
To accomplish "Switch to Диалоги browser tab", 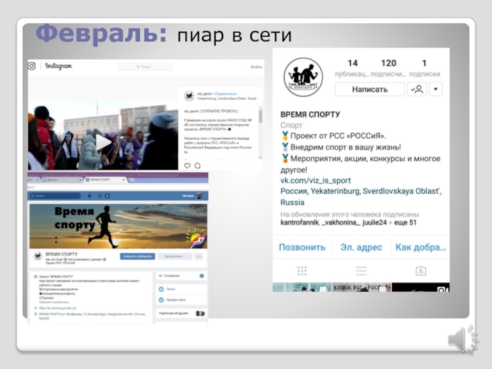I will pos(61,180).
